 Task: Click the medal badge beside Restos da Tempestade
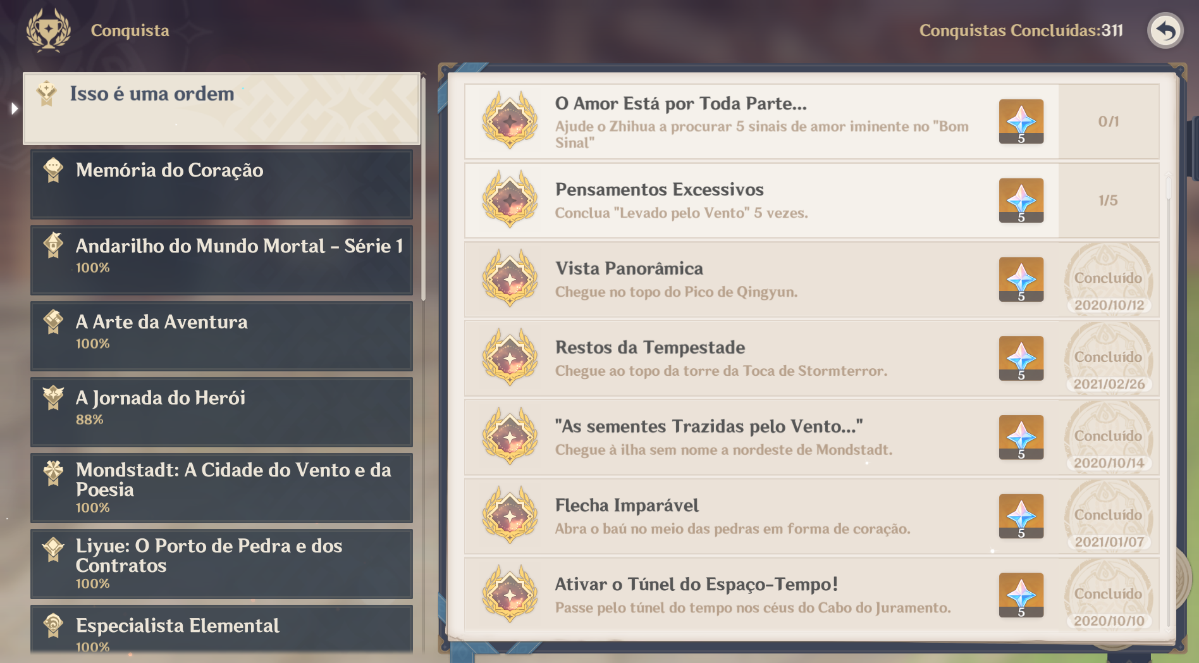click(510, 357)
